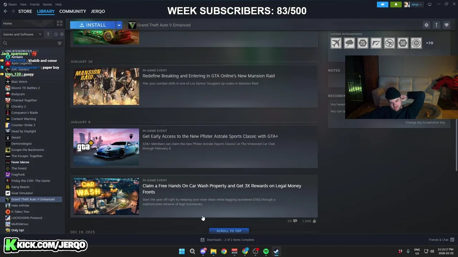Image resolution: width=458 pixels, height=257 pixels.
Task: Go forward with the right arrow
Action: [13, 11]
